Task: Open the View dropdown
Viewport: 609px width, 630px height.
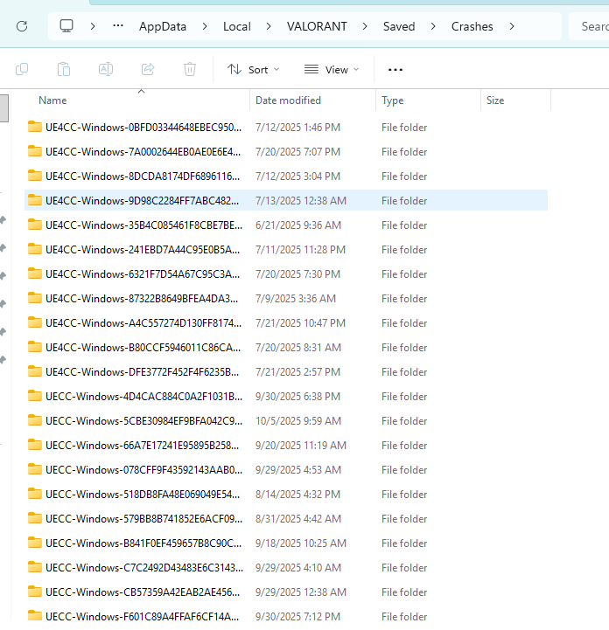Action: tap(332, 70)
